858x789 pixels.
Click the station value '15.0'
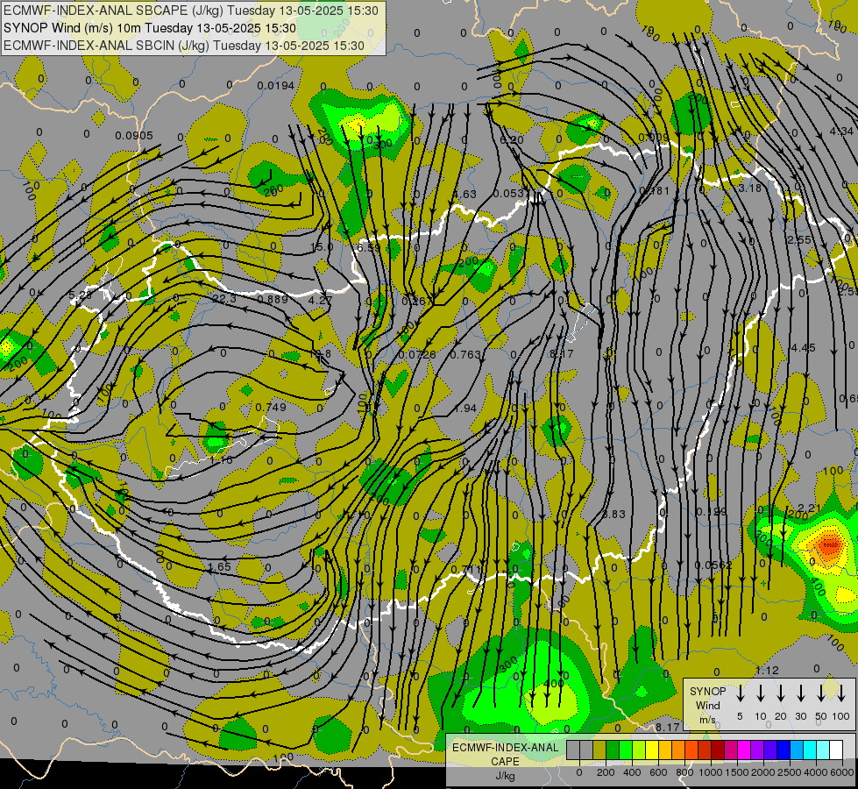coord(322,247)
